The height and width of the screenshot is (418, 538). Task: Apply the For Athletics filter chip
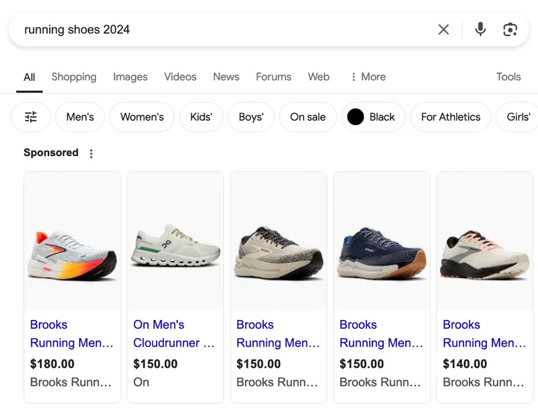point(450,117)
